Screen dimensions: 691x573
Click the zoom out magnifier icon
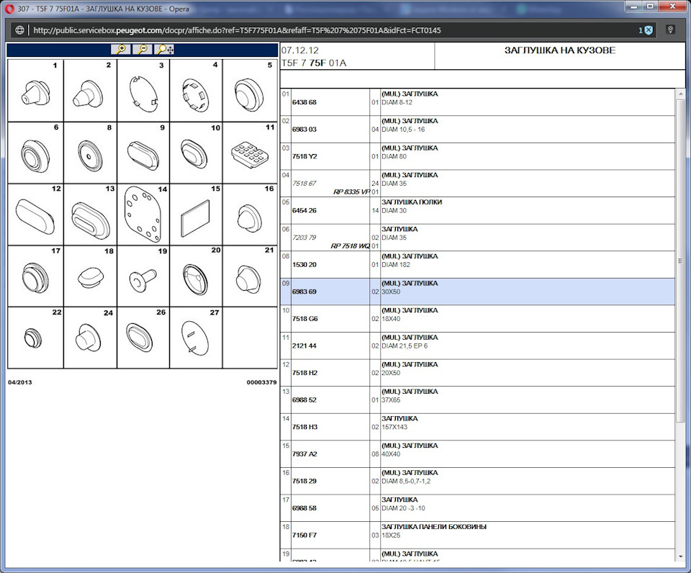143,50
